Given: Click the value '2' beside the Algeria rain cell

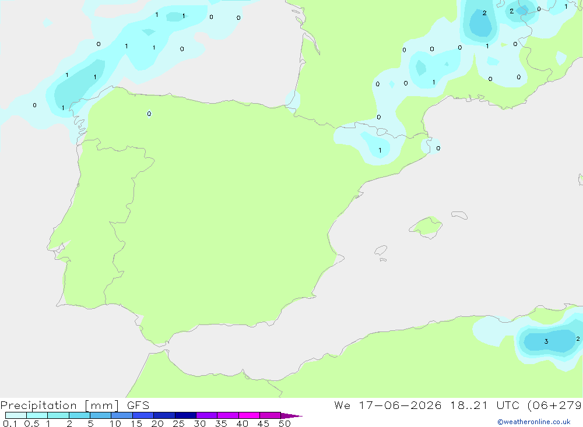Looking at the screenshot, I should coord(578,339).
